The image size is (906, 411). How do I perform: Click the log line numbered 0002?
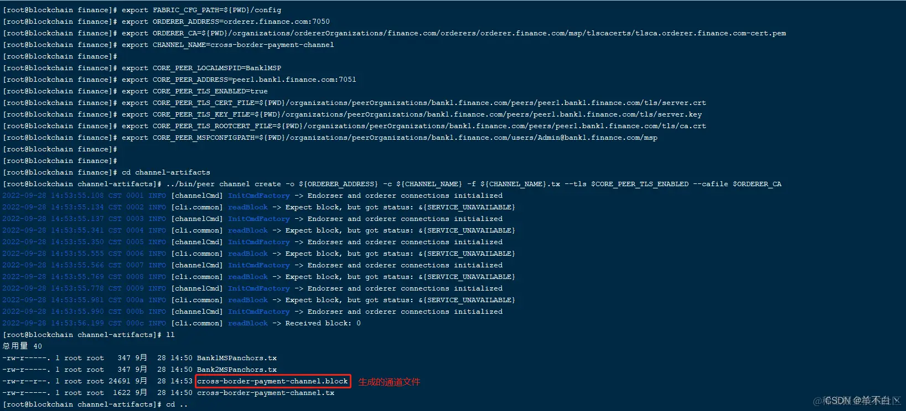tap(259, 207)
